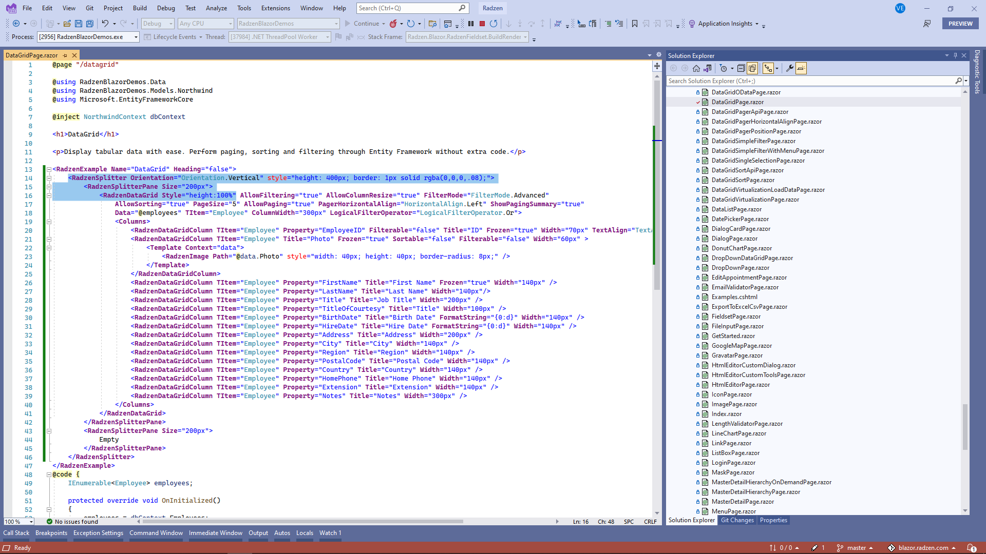Undo last change with Undo icon
This screenshot has width=986, height=554.
[105, 24]
